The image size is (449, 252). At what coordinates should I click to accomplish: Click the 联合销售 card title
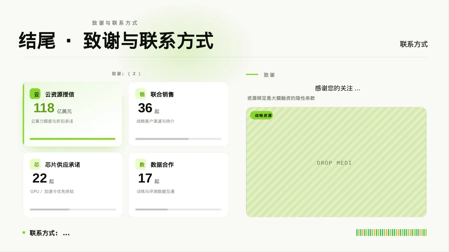[162, 94]
